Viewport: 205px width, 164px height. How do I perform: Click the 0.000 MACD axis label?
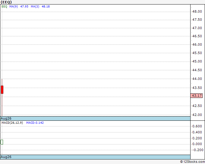[197, 144]
